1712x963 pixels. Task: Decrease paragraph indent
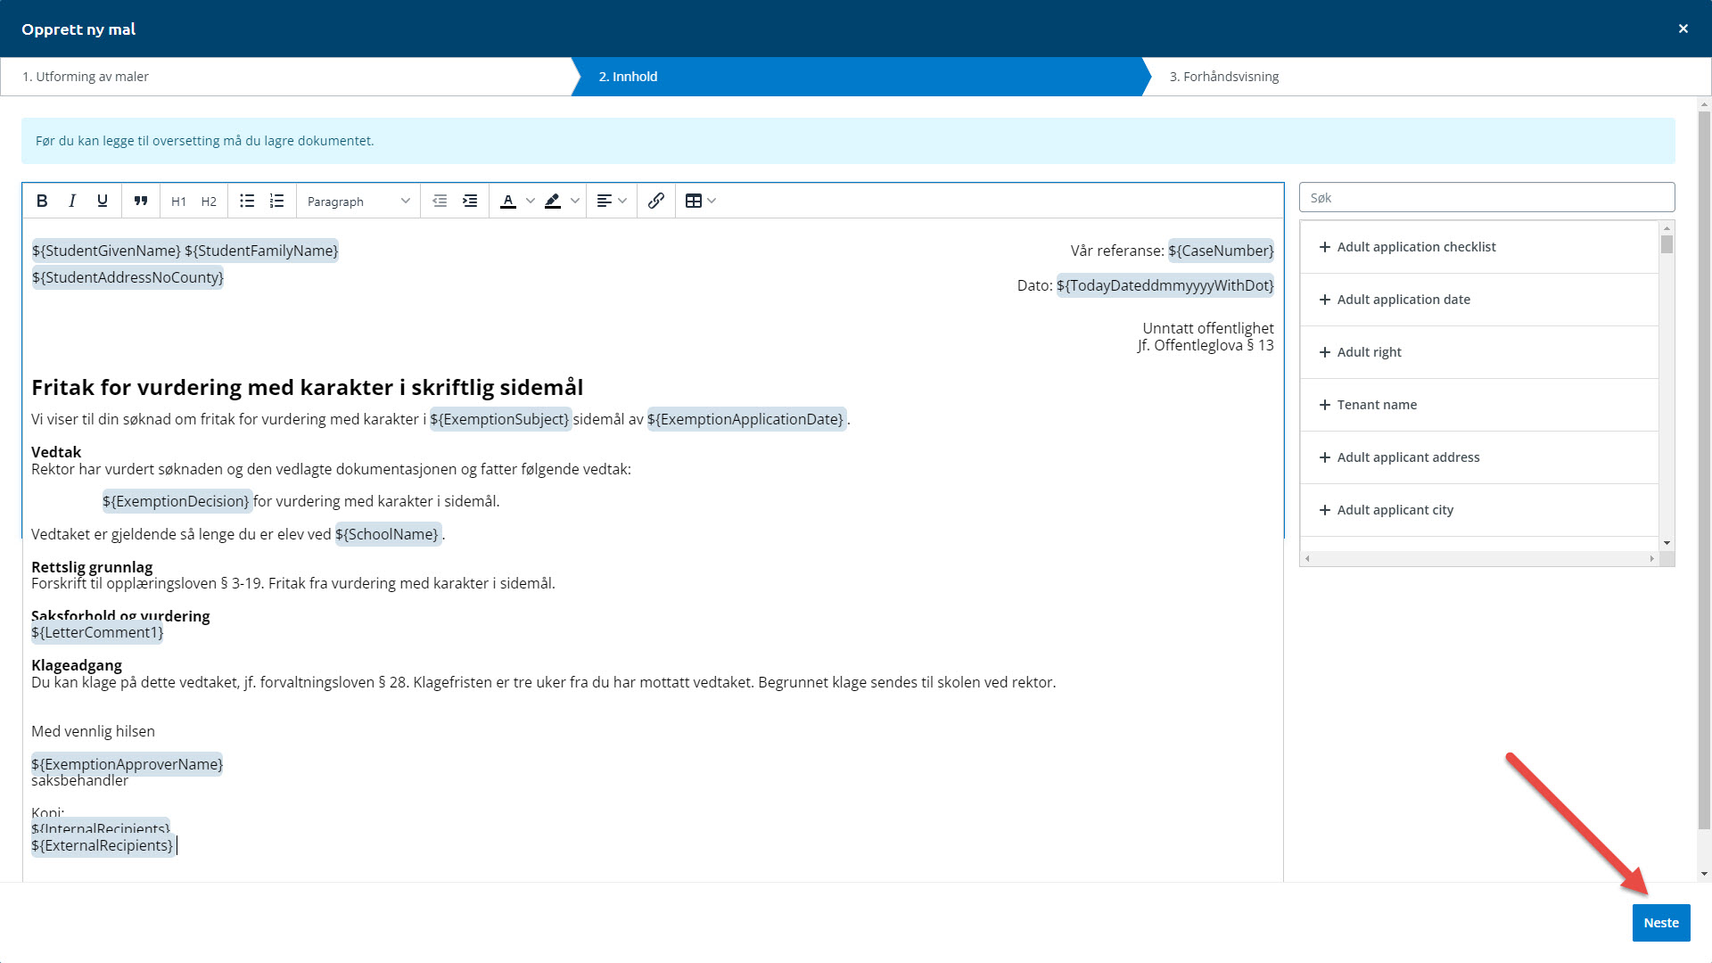[440, 202]
